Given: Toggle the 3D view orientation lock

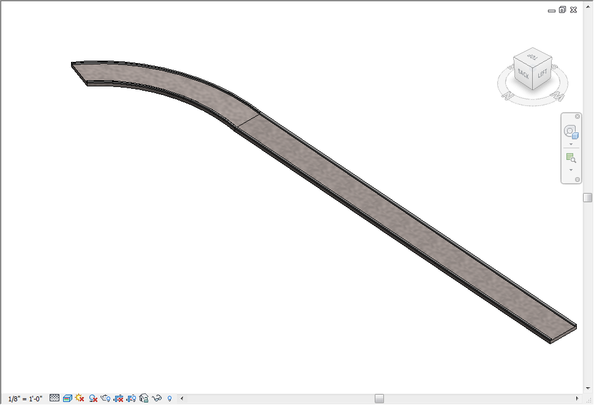Looking at the screenshot, I should (x=143, y=397).
